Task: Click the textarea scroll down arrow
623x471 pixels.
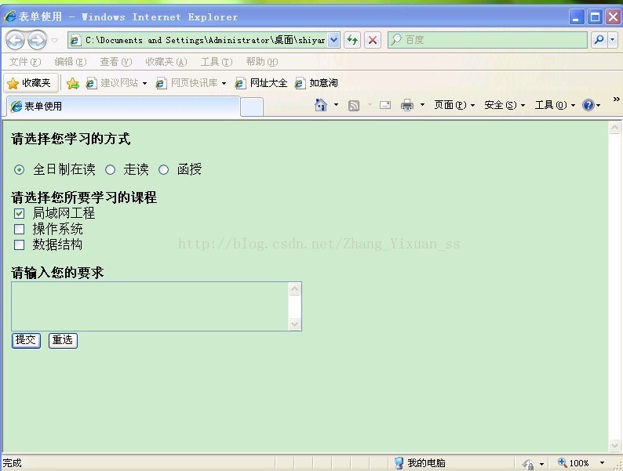Action: pyautogui.click(x=294, y=324)
